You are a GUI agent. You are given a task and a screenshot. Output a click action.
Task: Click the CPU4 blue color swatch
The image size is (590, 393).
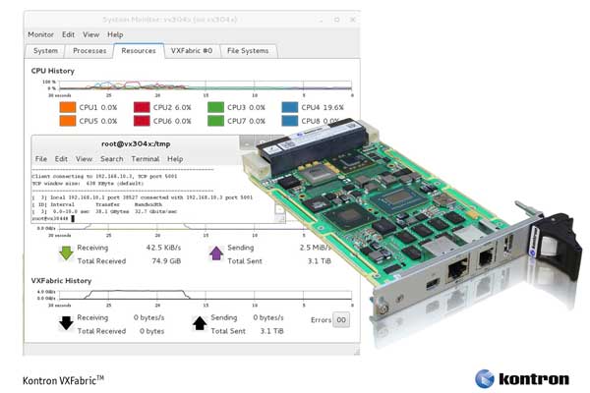290,107
